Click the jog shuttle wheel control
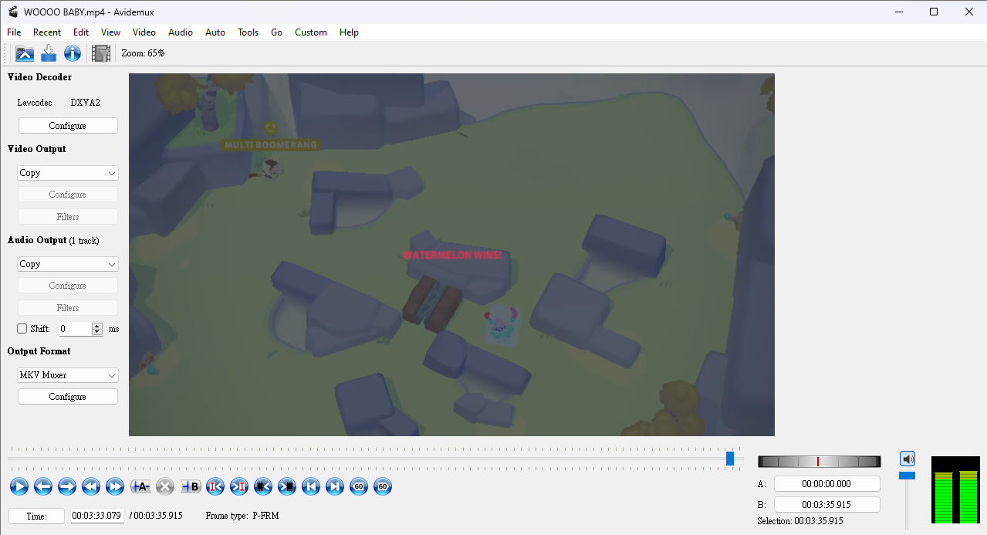The width and height of the screenshot is (987, 535). 820,462
